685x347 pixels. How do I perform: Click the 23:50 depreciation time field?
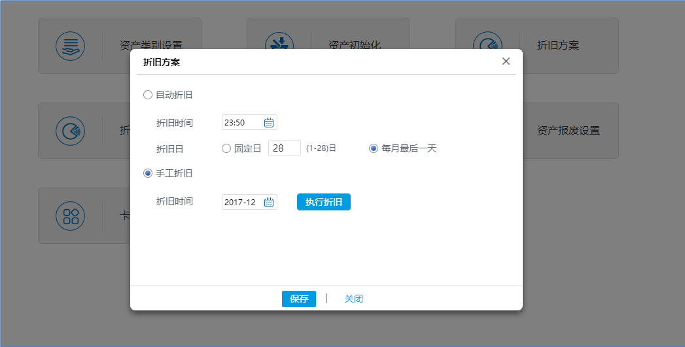coord(242,122)
